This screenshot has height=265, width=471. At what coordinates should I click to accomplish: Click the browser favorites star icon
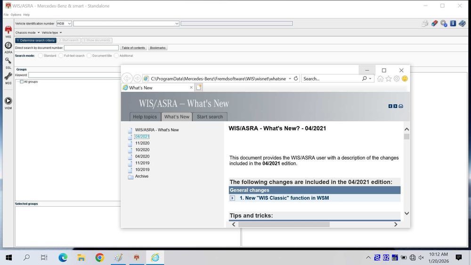(x=389, y=79)
